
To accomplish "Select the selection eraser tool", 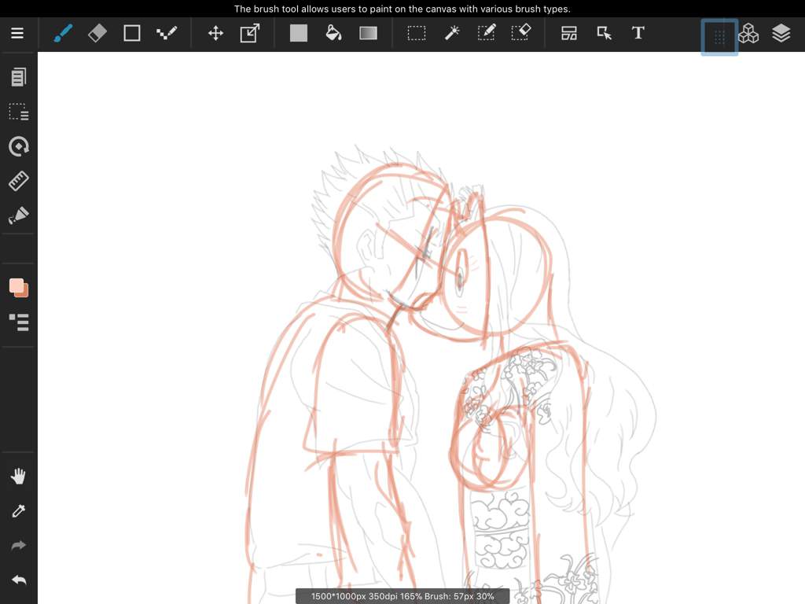I will pos(521,32).
